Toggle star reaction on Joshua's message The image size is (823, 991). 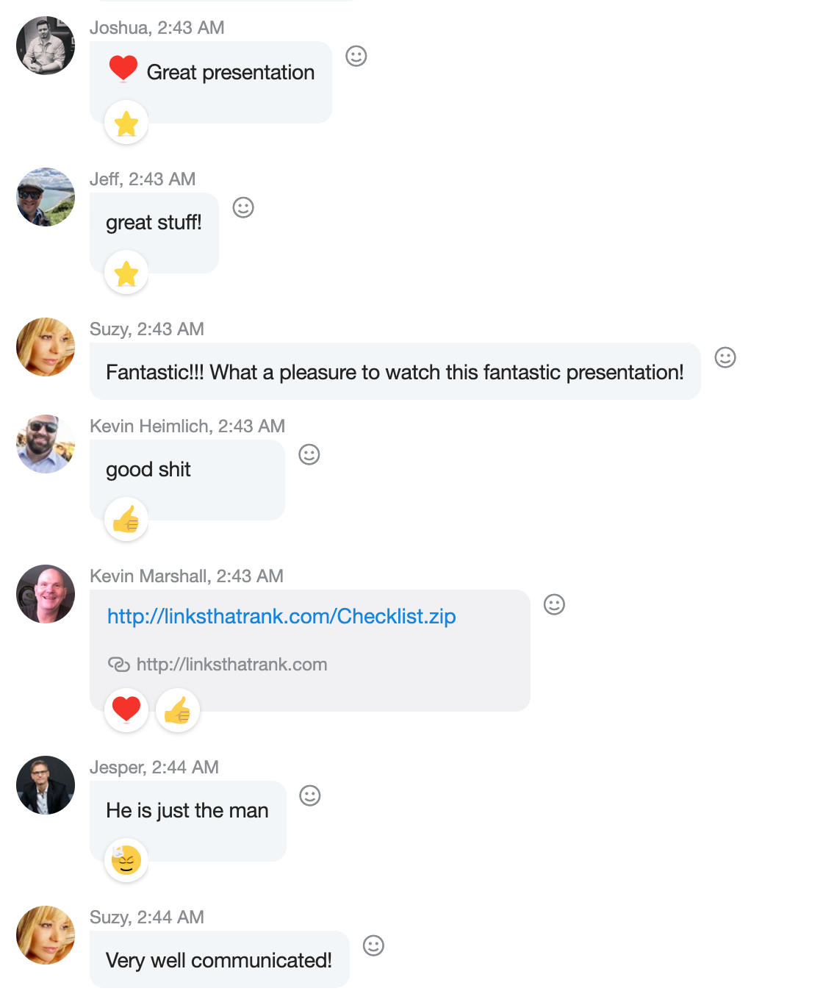126,123
